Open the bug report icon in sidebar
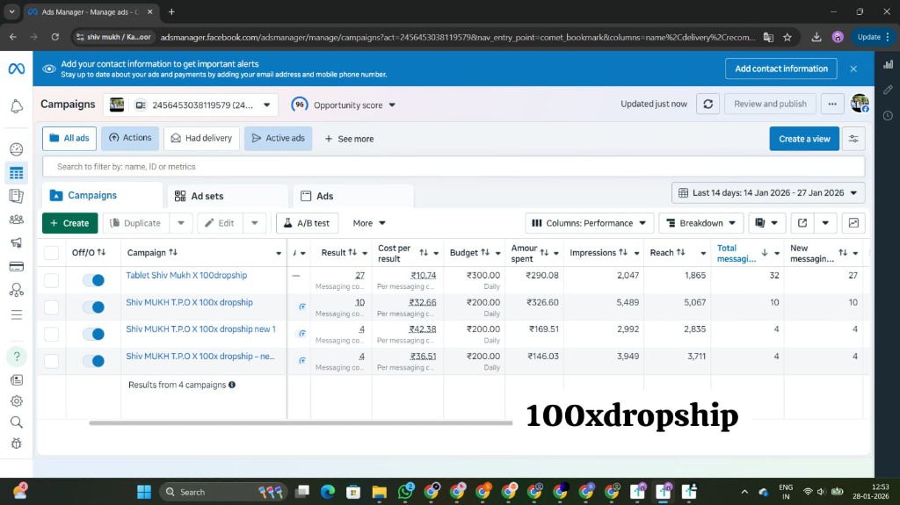 16,443
